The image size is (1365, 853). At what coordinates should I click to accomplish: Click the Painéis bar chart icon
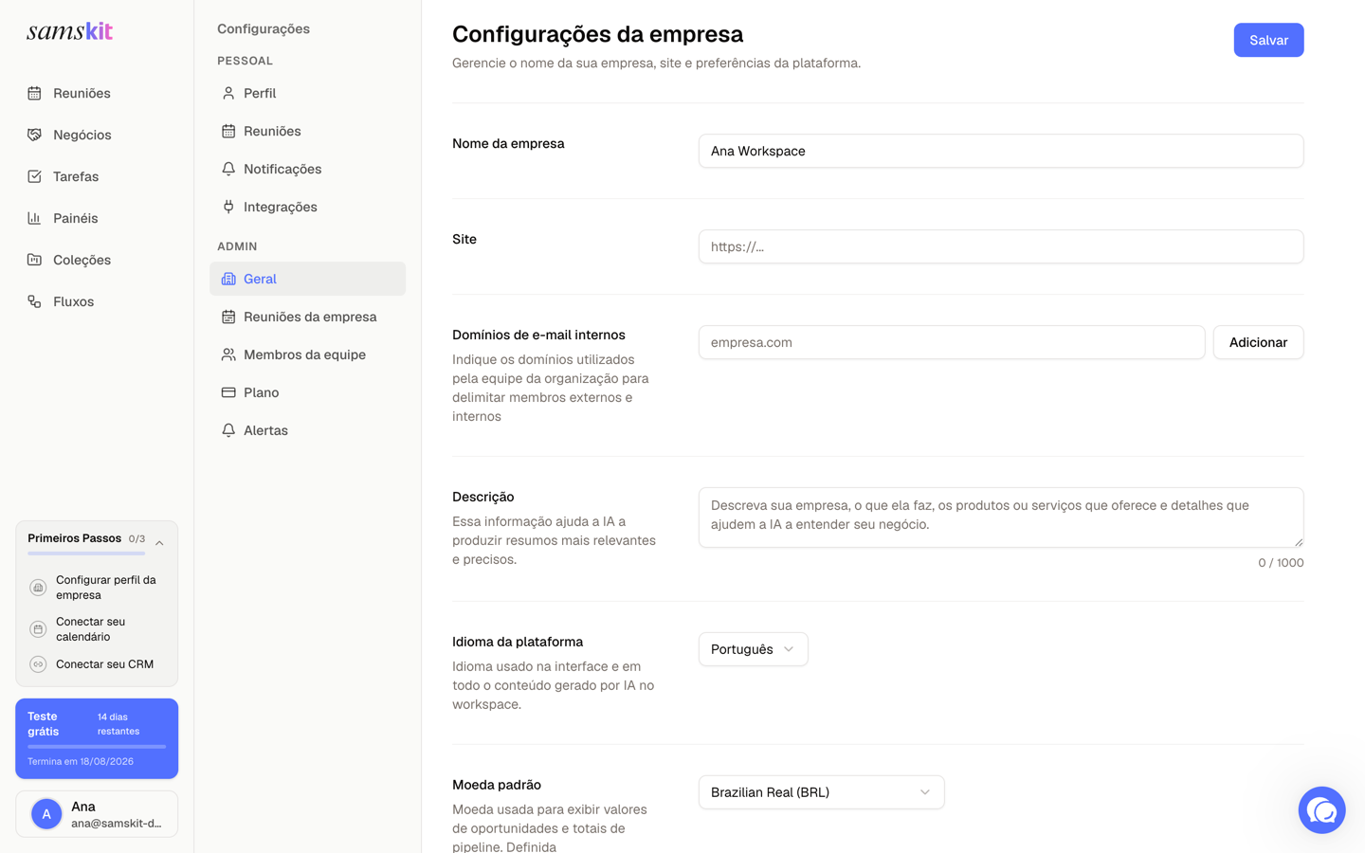coord(34,218)
